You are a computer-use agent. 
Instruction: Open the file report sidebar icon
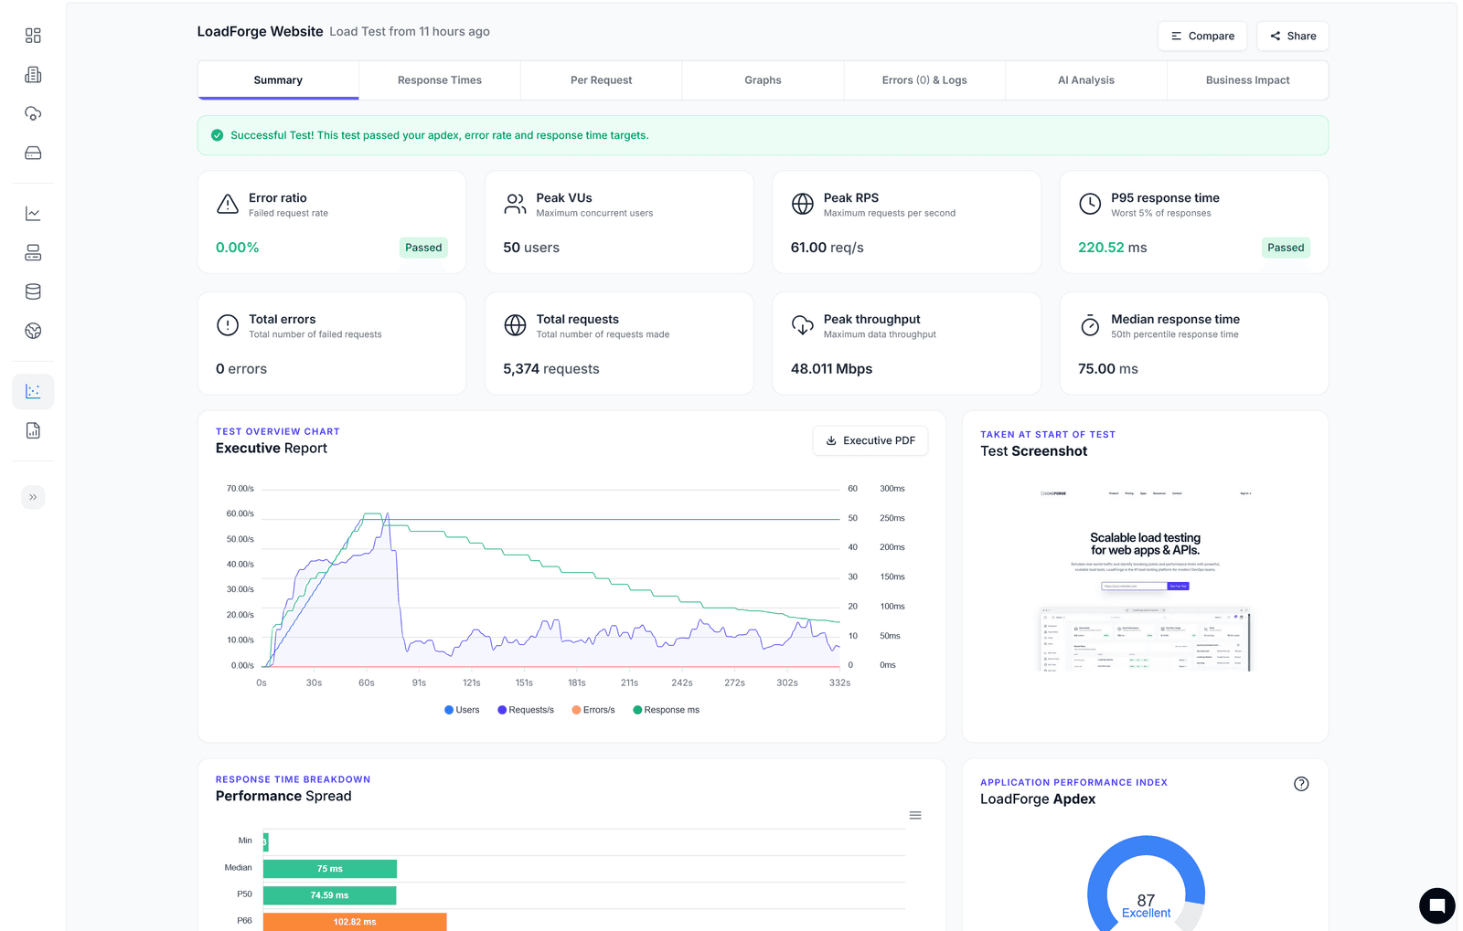click(x=33, y=430)
